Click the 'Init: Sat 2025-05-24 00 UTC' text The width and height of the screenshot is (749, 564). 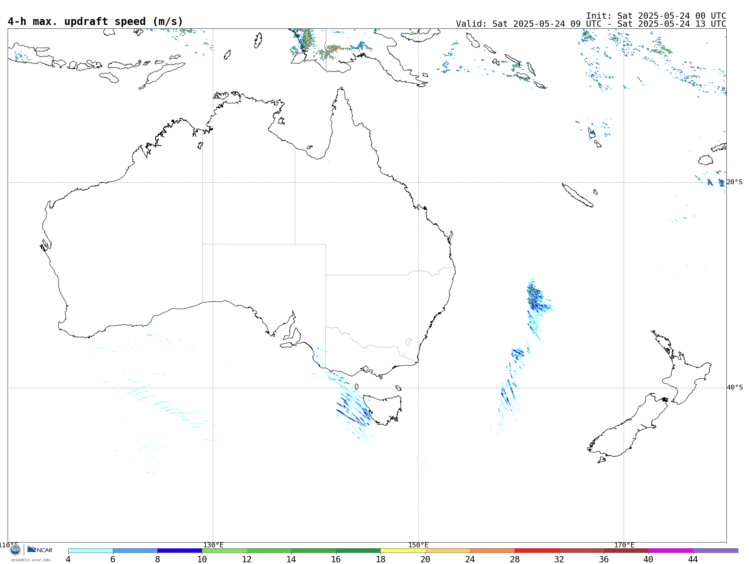pos(656,16)
